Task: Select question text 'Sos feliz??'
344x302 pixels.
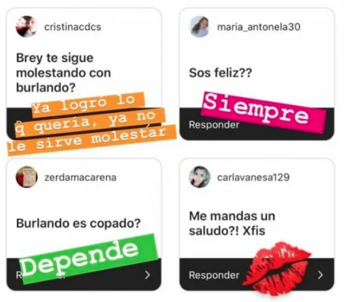Action: coord(221,73)
